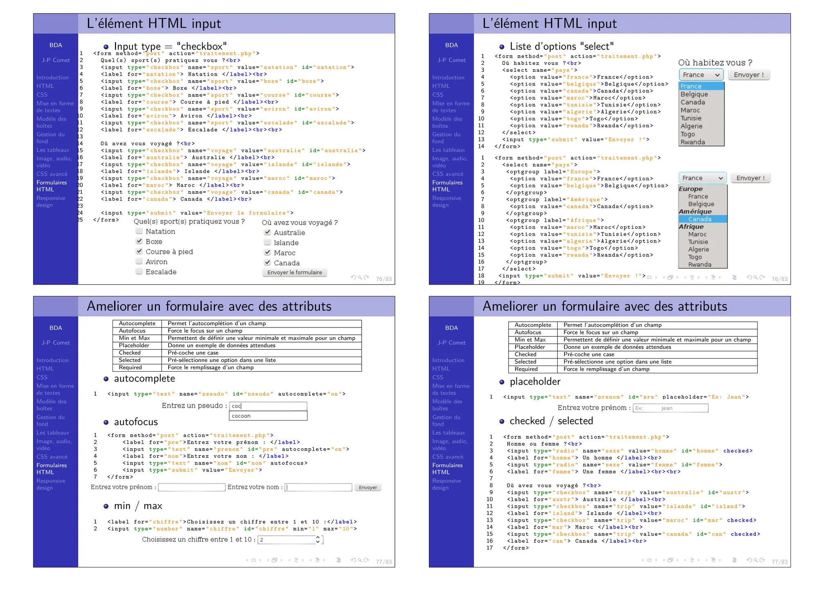
Task: Check the Natation checkbox
Action: (x=139, y=231)
